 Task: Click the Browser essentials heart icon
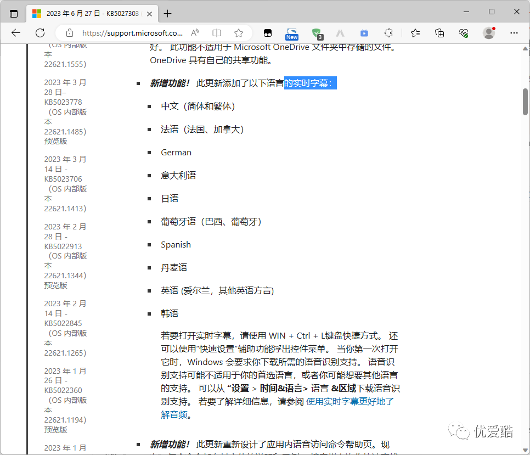463,33
